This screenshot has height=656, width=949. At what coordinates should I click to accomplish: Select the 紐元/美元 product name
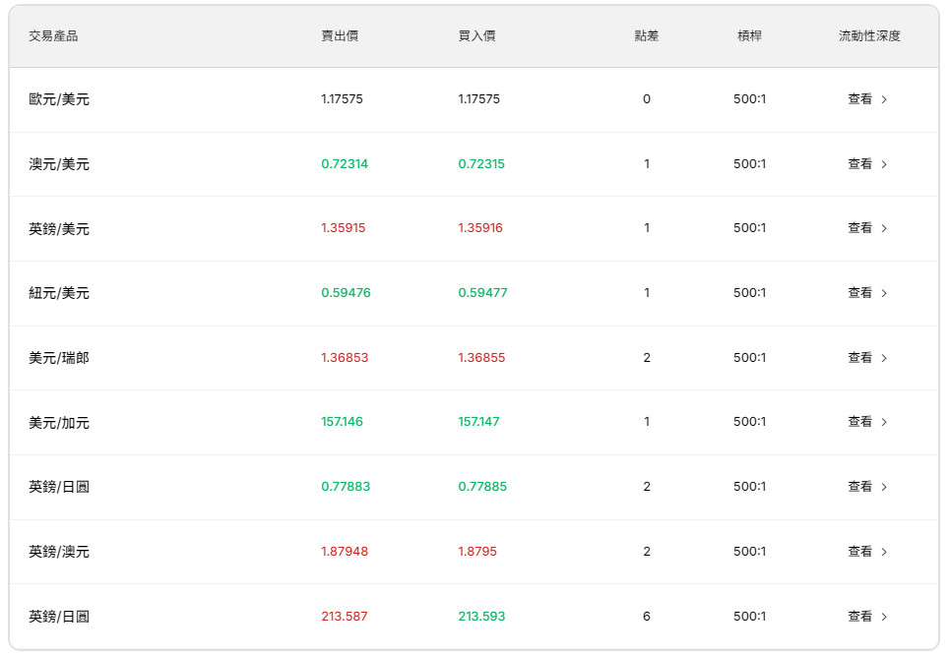click(x=59, y=293)
